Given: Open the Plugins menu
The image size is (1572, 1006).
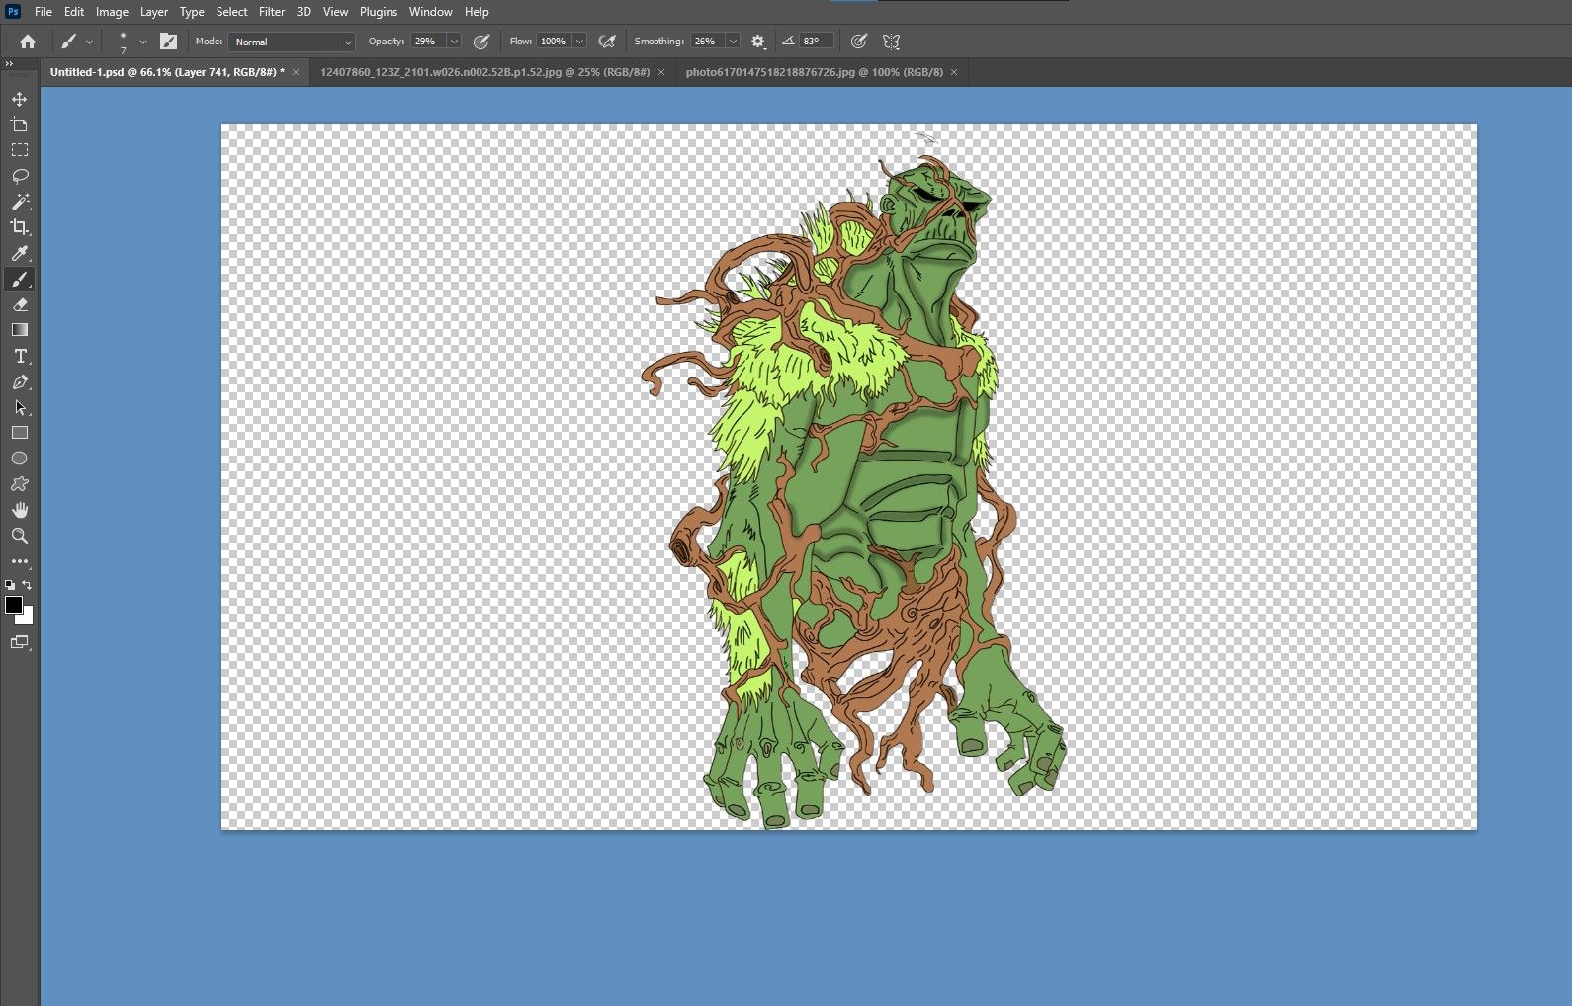Looking at the screenshot, I should click(379, 12).
